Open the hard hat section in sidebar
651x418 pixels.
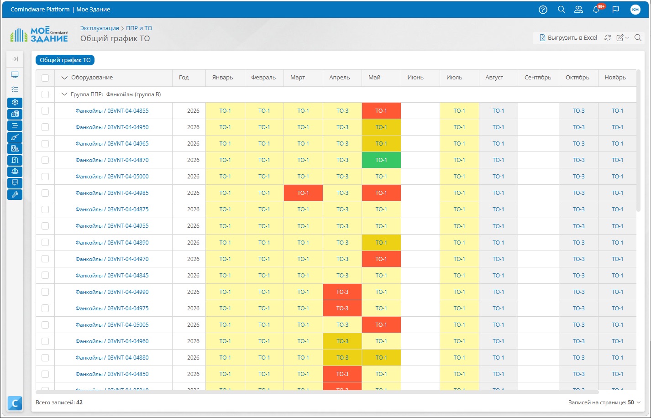point(15,172)
